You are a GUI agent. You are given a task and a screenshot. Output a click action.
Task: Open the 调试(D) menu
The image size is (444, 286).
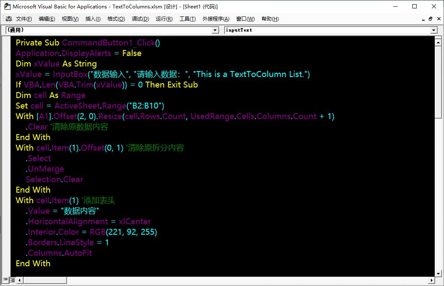[140, 19]
